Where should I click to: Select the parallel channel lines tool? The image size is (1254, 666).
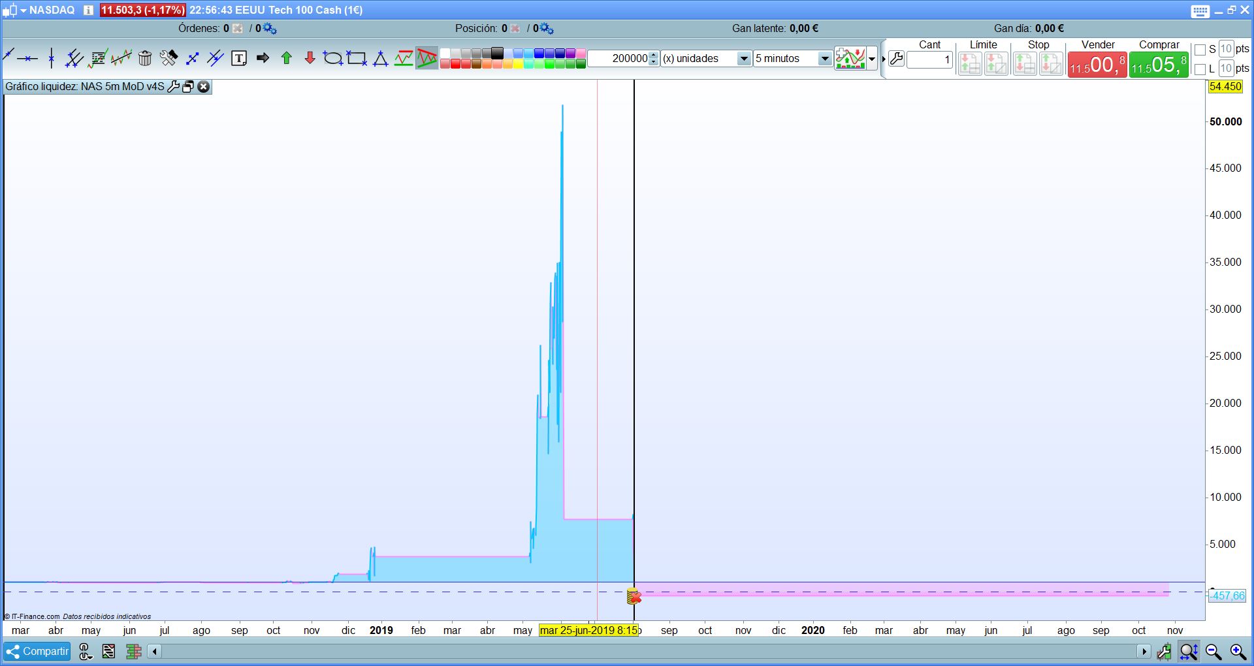coord(74,58)
